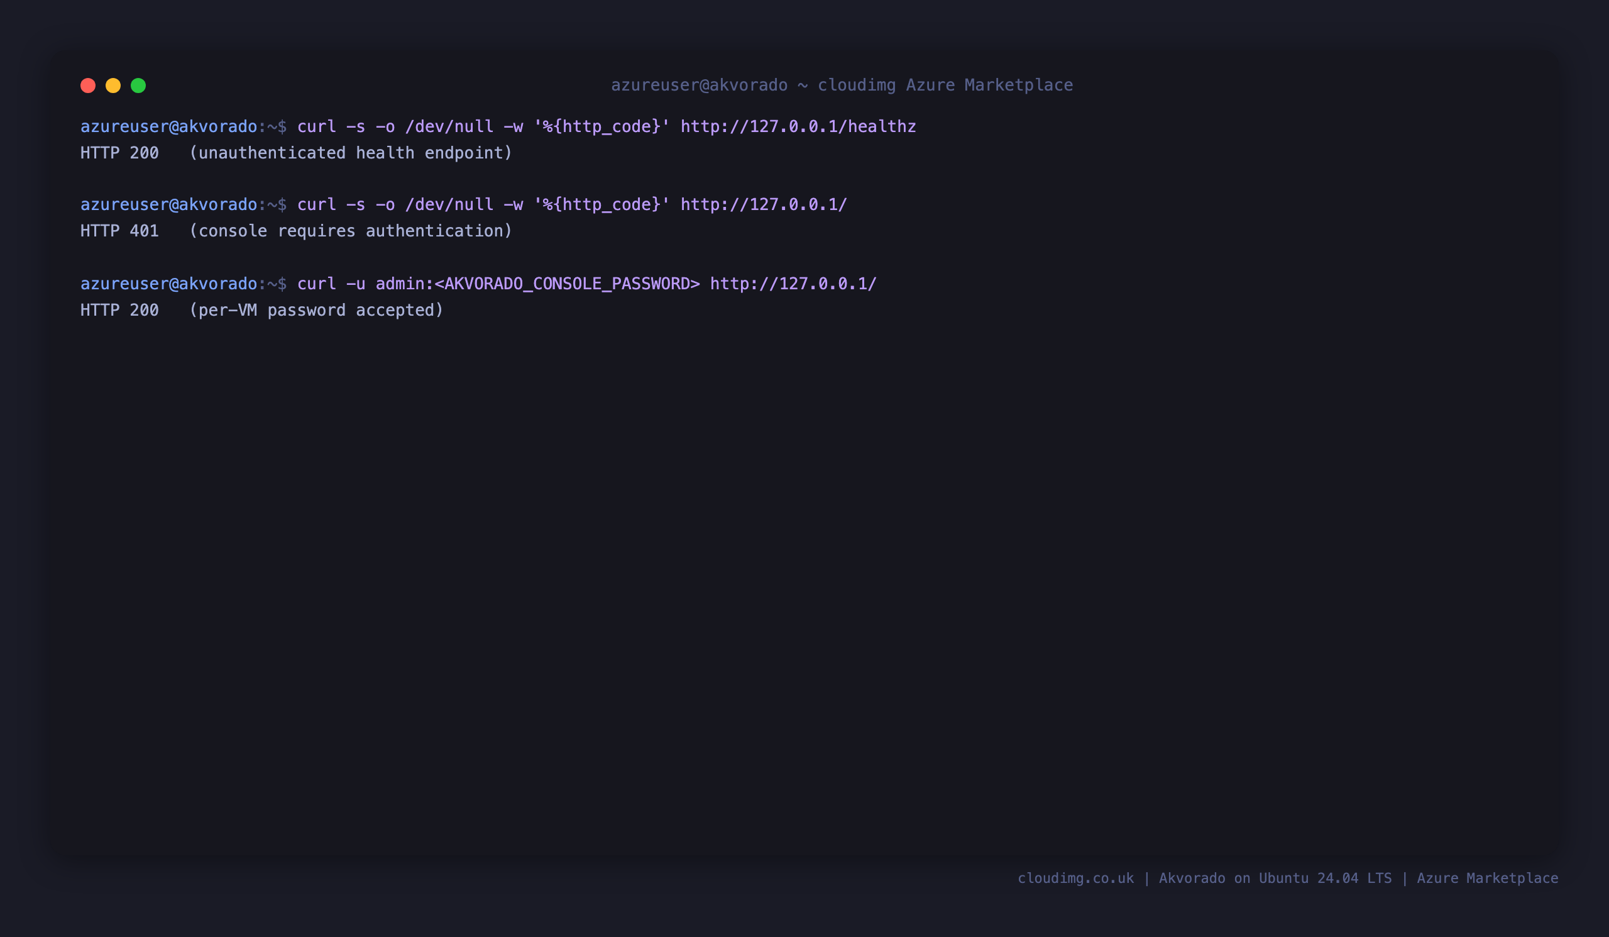Click the green maximize window dot
Screen dimensions: 1609x937
(138, 86)
